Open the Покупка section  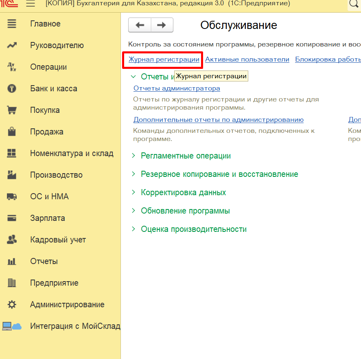click(x=45, y=110)
